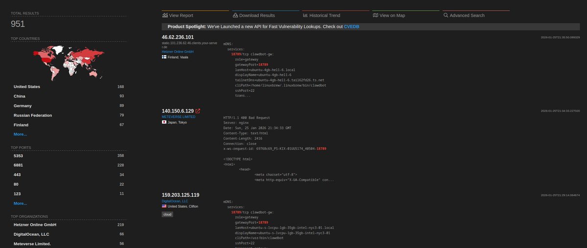Click the Download Results cloud icon
587x248 pixels.
(x=235, y=15)
